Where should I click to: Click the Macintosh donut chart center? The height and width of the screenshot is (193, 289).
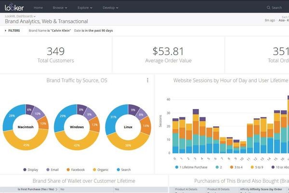tap(26, 127)
